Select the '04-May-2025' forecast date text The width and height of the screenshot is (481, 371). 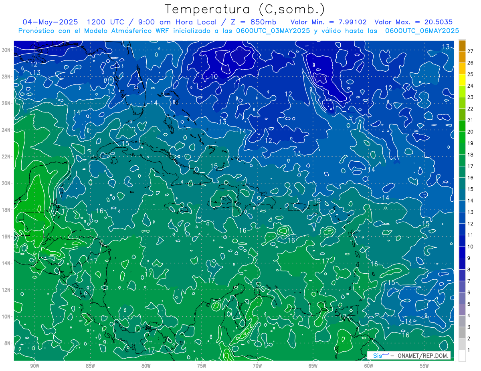[x=51, y=22]
